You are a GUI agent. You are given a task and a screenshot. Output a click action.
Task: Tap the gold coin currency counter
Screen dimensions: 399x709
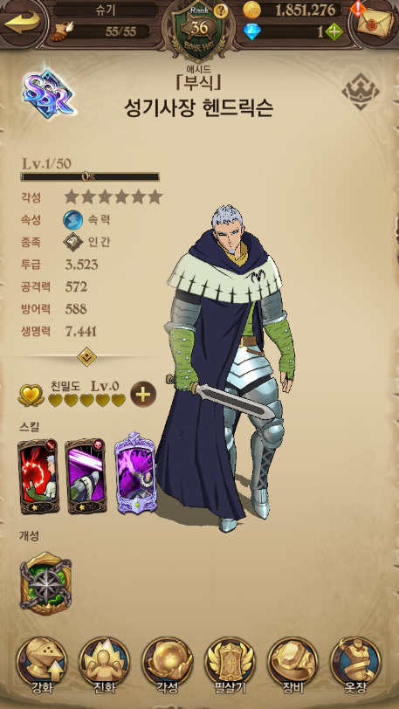point(292,10)
